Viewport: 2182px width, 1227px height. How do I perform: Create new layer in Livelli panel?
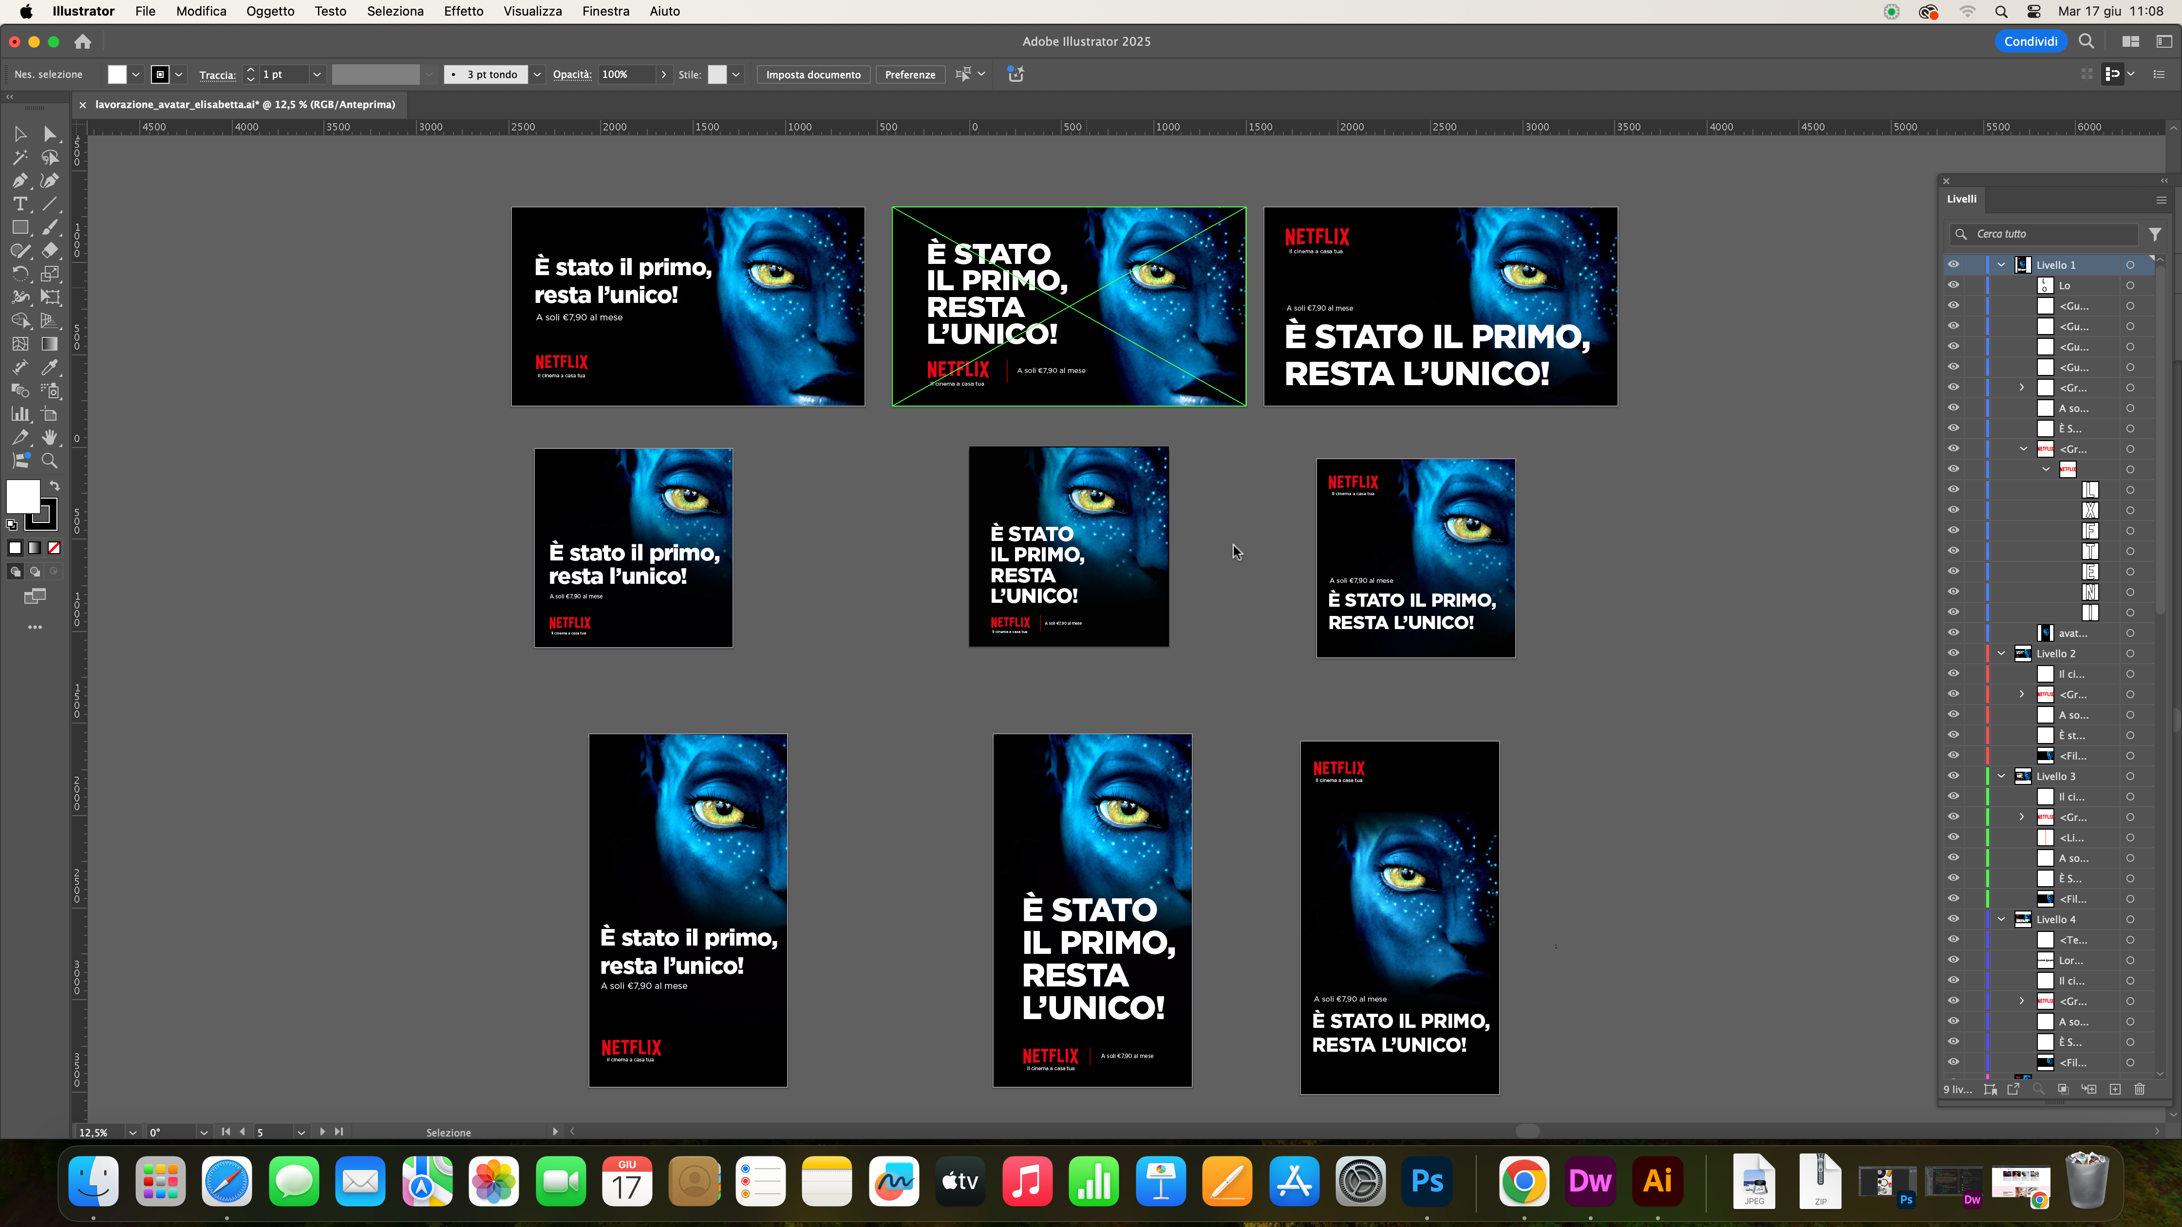[x=2114, y=1089]
